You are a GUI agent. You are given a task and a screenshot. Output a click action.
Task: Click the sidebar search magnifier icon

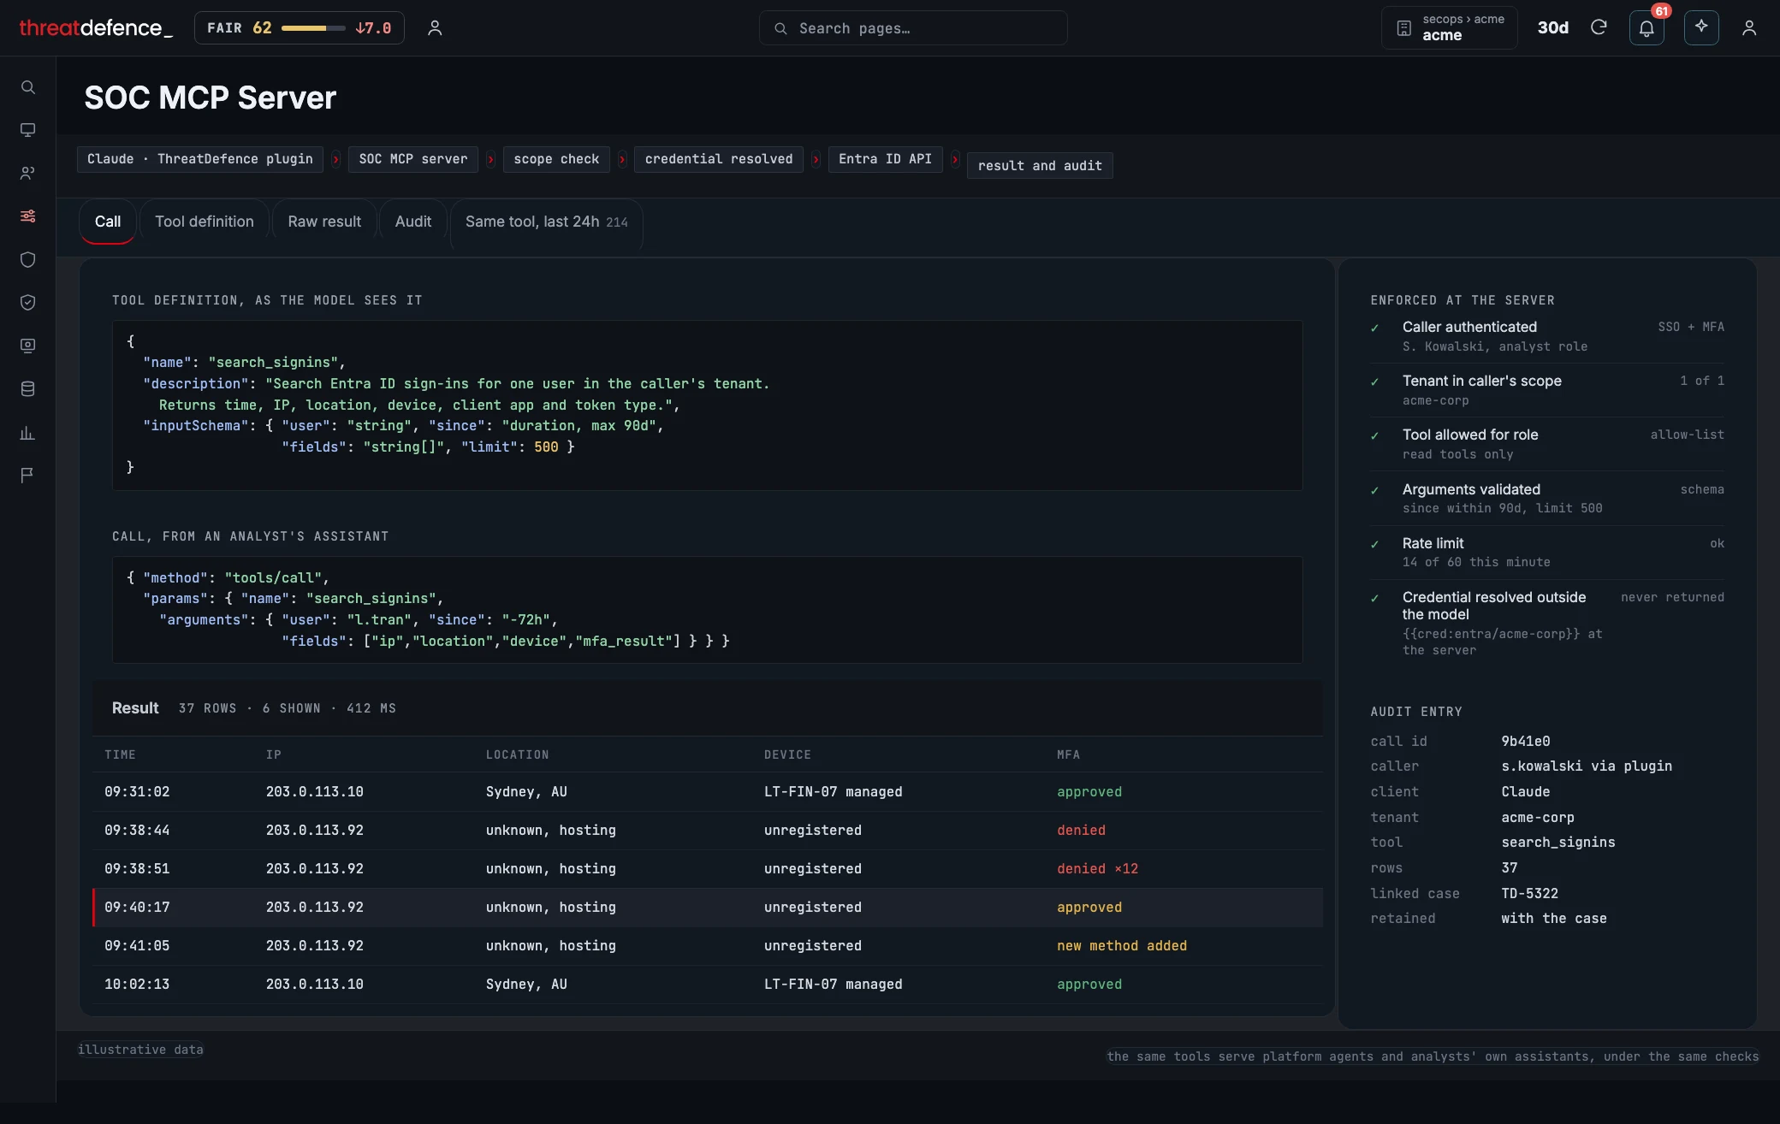point(27,87)
